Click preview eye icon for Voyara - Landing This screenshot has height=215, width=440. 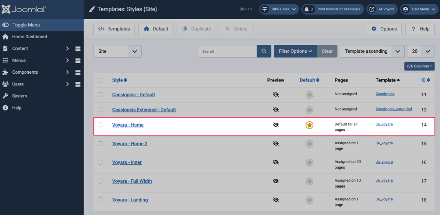[276, 200]
